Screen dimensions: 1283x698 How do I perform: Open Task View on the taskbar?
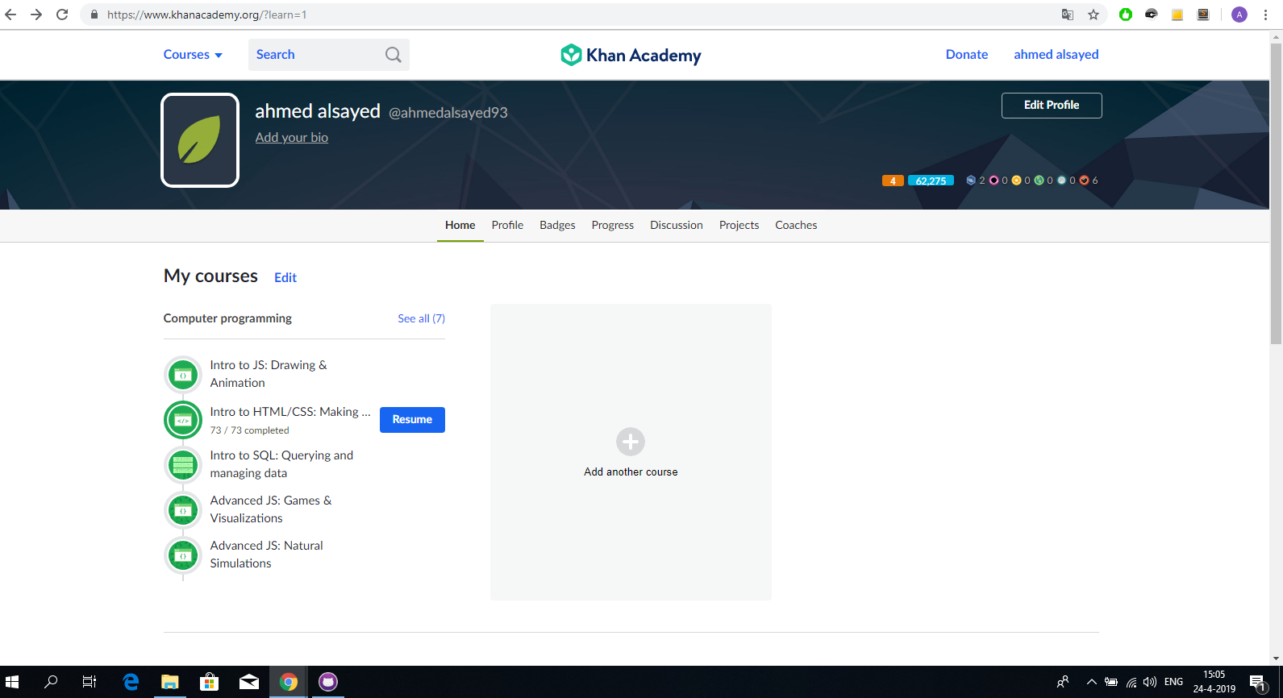click(90, 682)
